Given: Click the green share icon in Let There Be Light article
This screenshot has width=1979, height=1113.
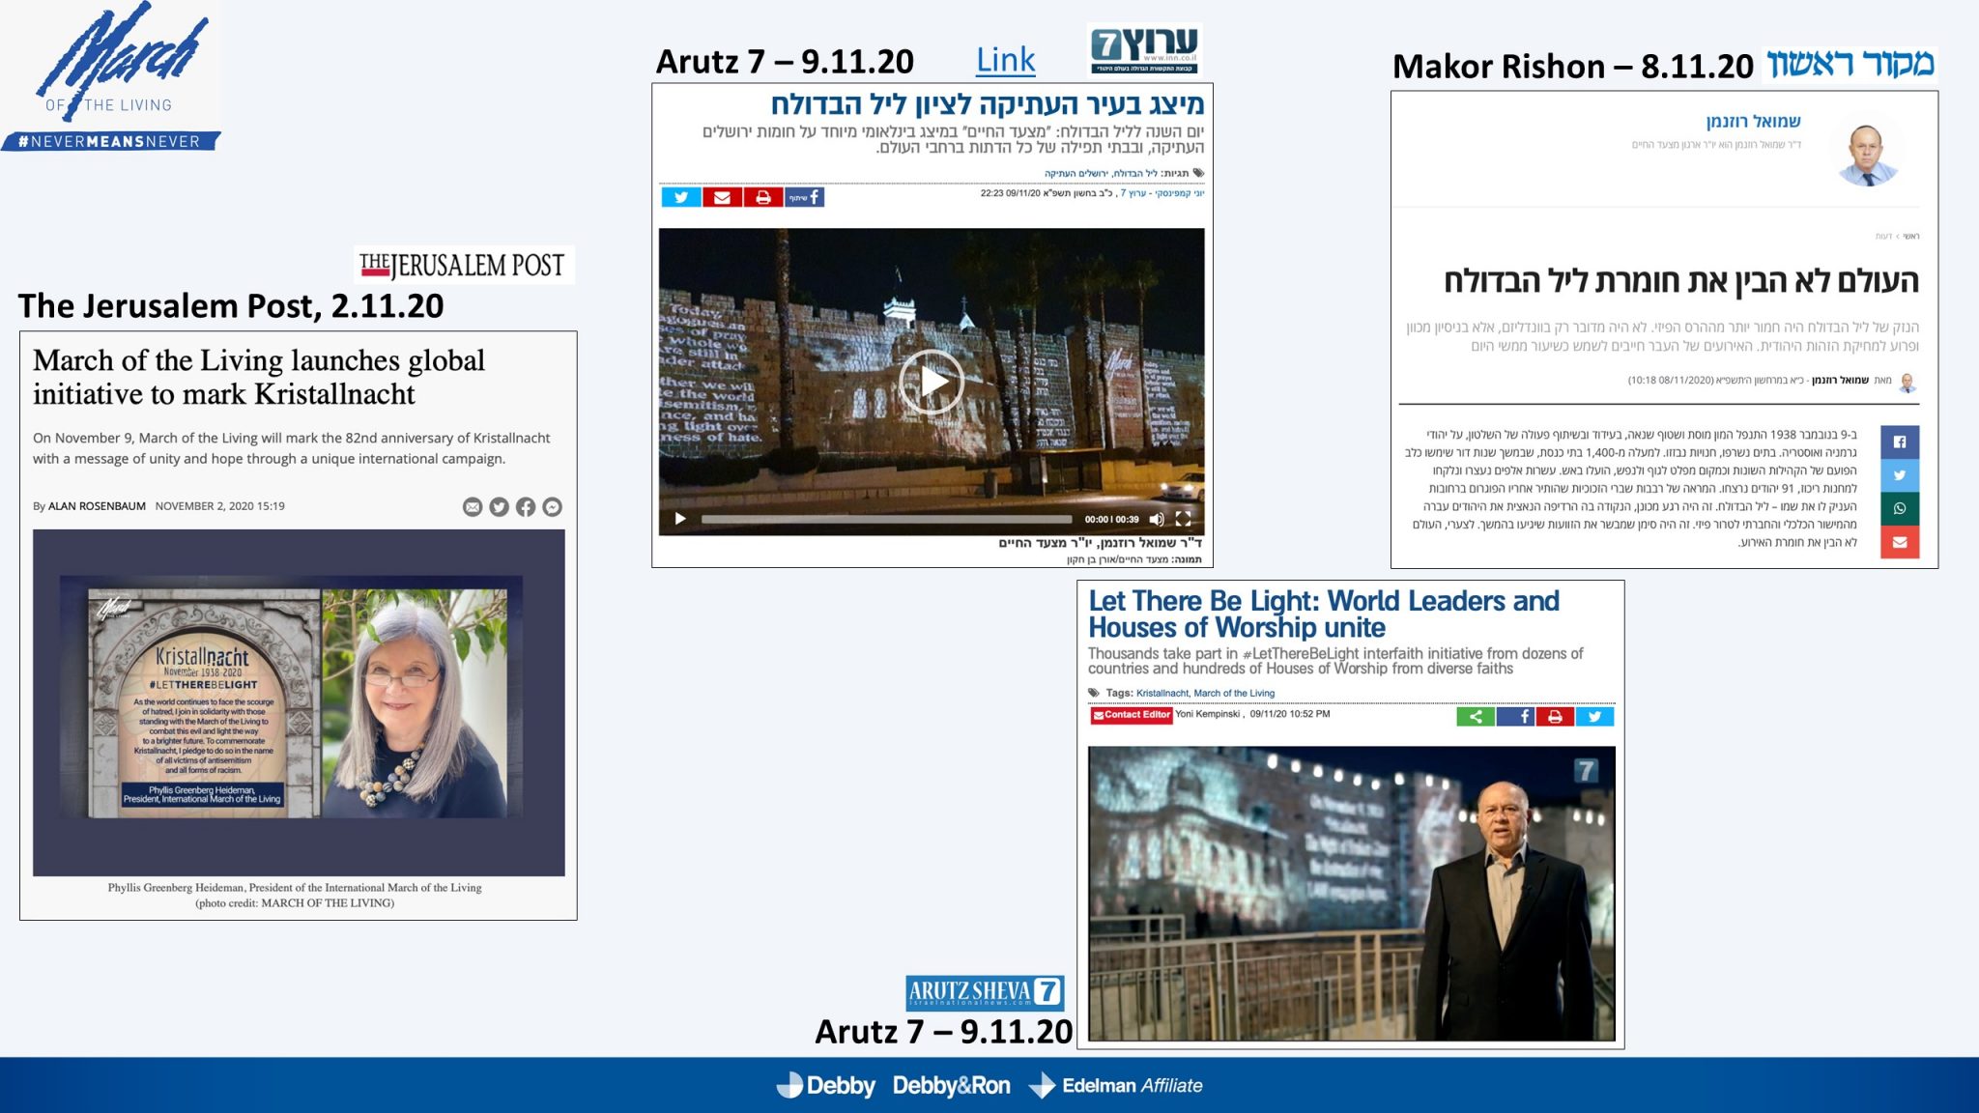Looking at the screenshot, I should (x=1476, y=716).
